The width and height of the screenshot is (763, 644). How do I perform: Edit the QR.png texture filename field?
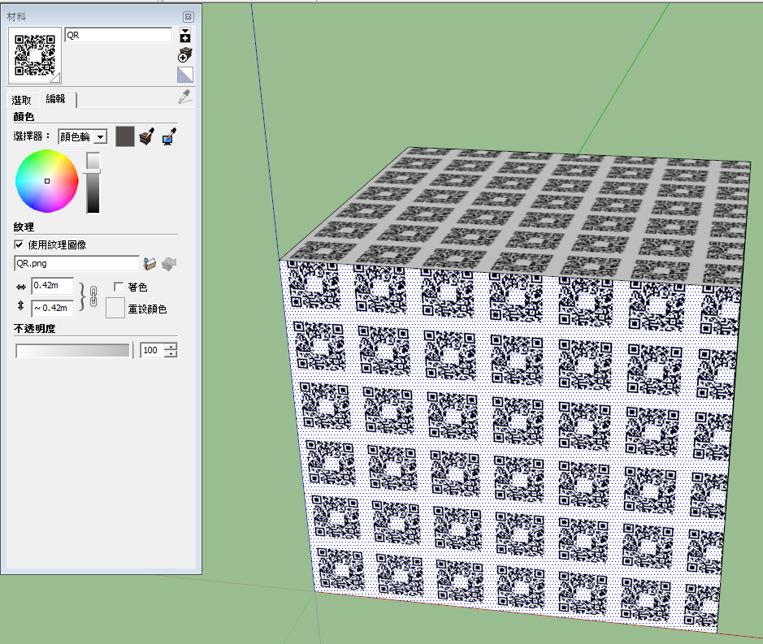[77, 263]
